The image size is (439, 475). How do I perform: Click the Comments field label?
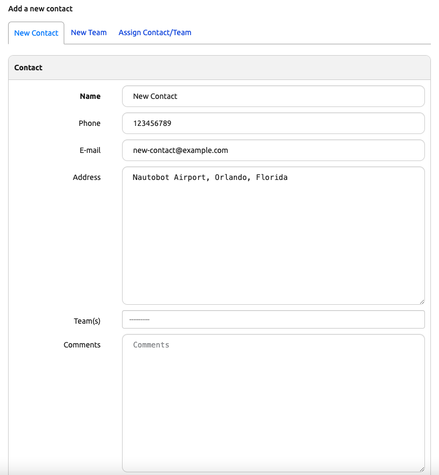[x=82, y=345]
